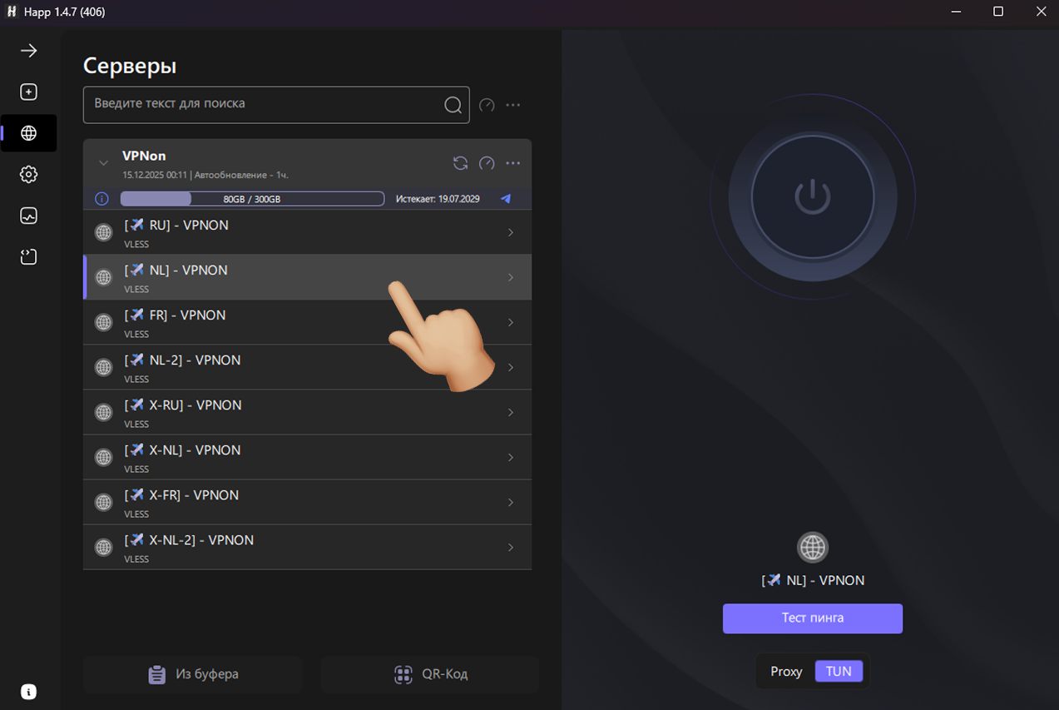Open the info icon at sidebar bottom
The height and width of the screenshot is (710, 1059).
coord(29,692)
